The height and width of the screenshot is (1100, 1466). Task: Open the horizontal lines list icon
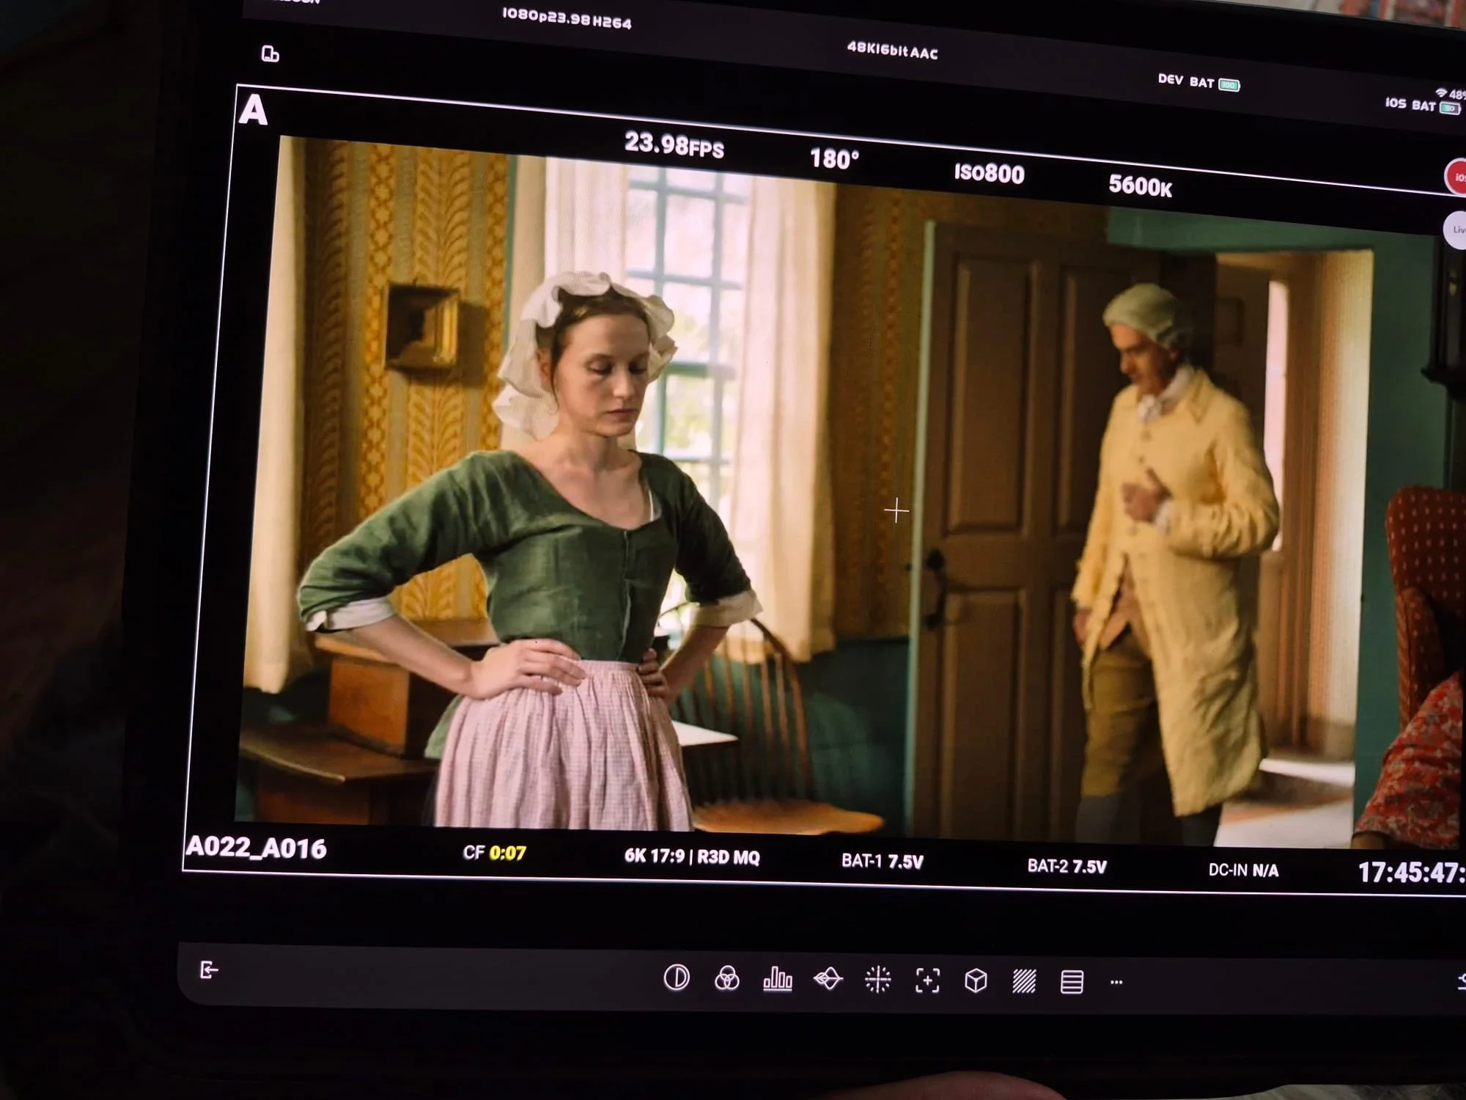pyautogui.click(x=1072, y=982)
